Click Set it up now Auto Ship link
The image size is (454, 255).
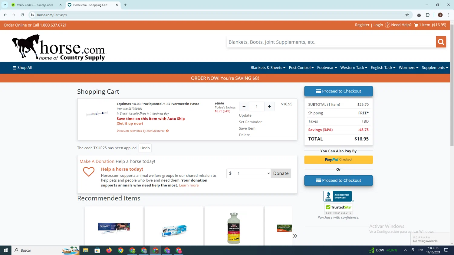pos(130,124)
